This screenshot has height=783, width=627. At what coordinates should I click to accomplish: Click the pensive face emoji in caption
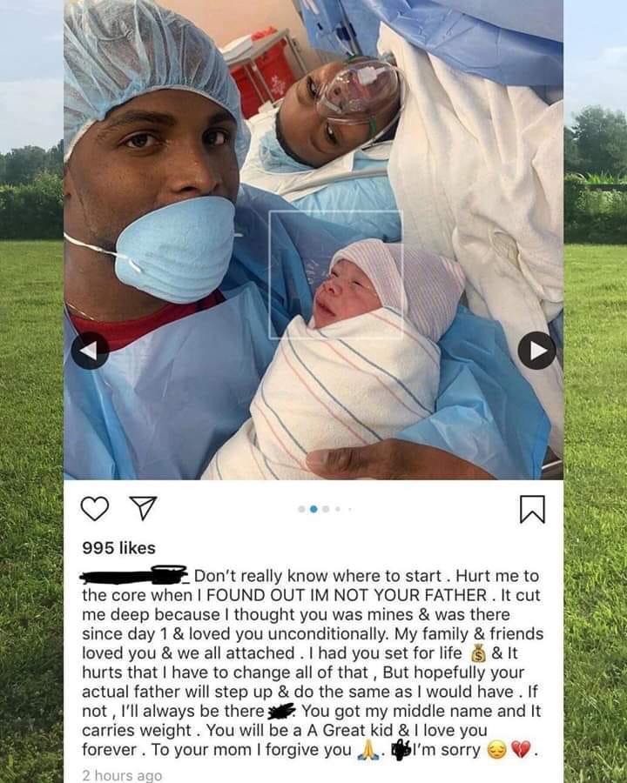[x=496, y=750]
